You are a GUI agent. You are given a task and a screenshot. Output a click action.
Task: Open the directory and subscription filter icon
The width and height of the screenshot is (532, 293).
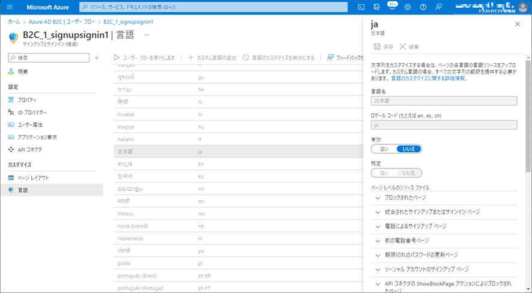[x=376, y=7]
